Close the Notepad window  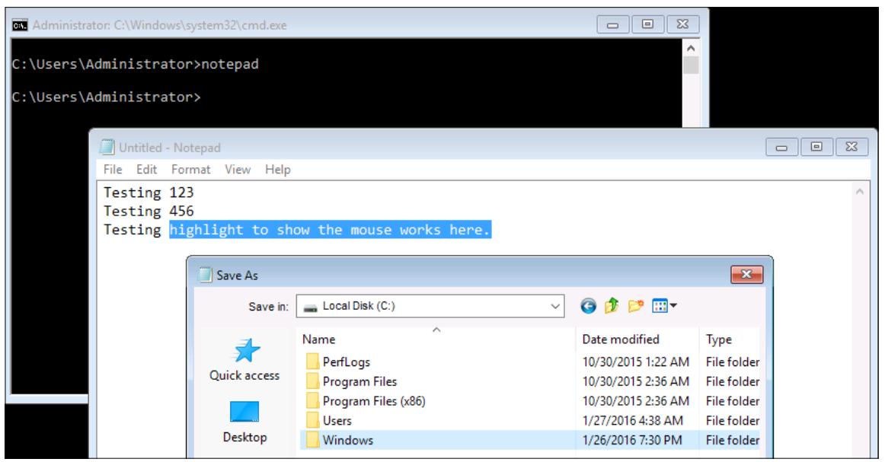(x=851, y=147)
